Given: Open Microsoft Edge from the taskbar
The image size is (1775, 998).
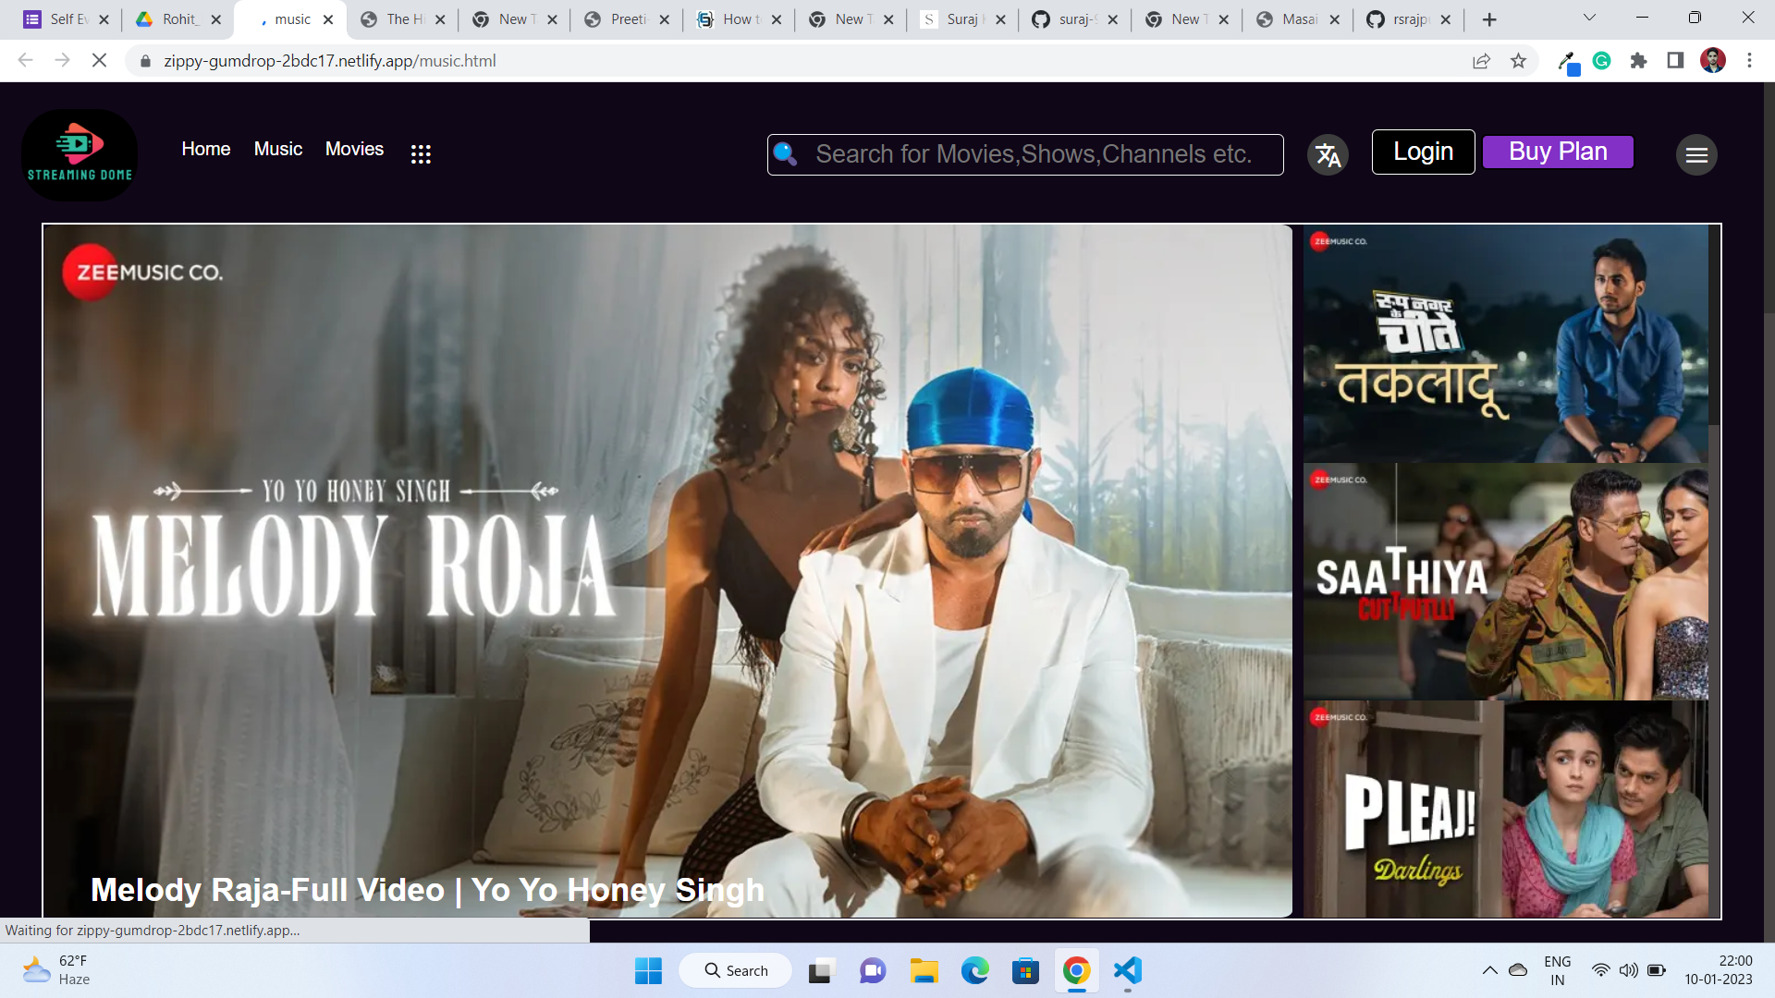Looking at the screenshot, I should [x=974, y=970].
